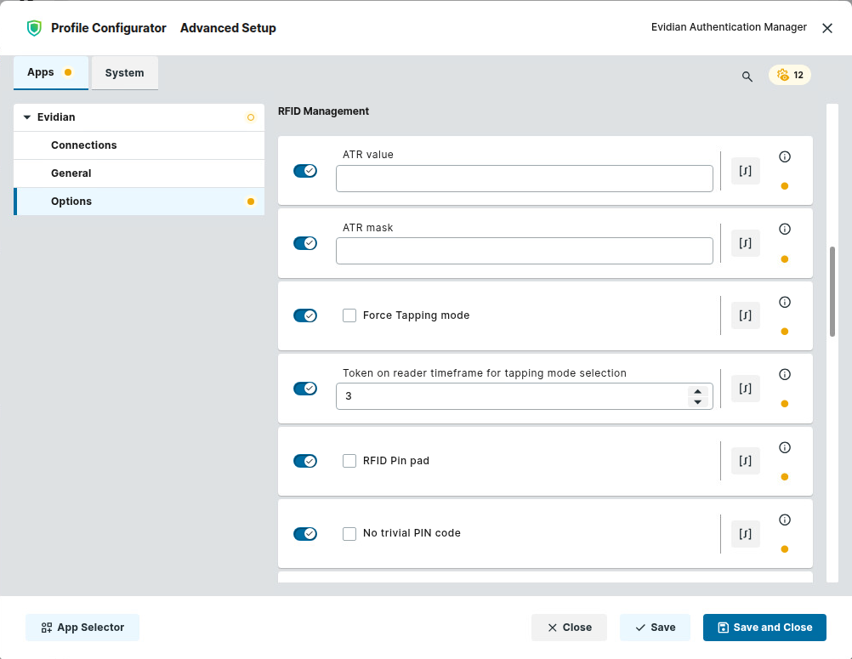
Task: Toggle the ATR mask setting switch
Action: click(x=305, y=243)
